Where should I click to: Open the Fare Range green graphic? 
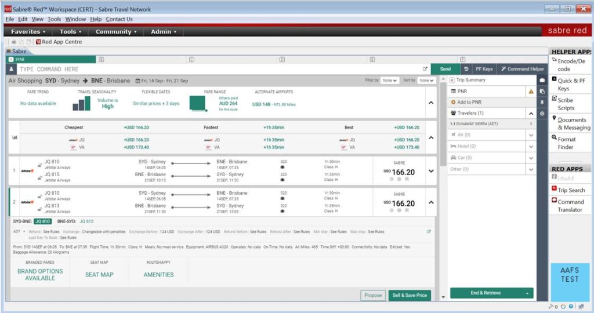(x=198, y=104)
